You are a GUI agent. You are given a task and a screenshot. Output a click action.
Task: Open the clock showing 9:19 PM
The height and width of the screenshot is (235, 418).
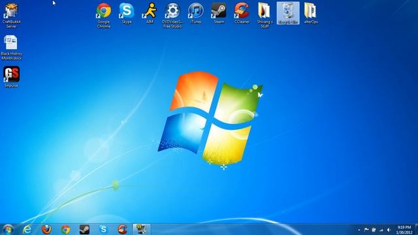click(404, 230)
